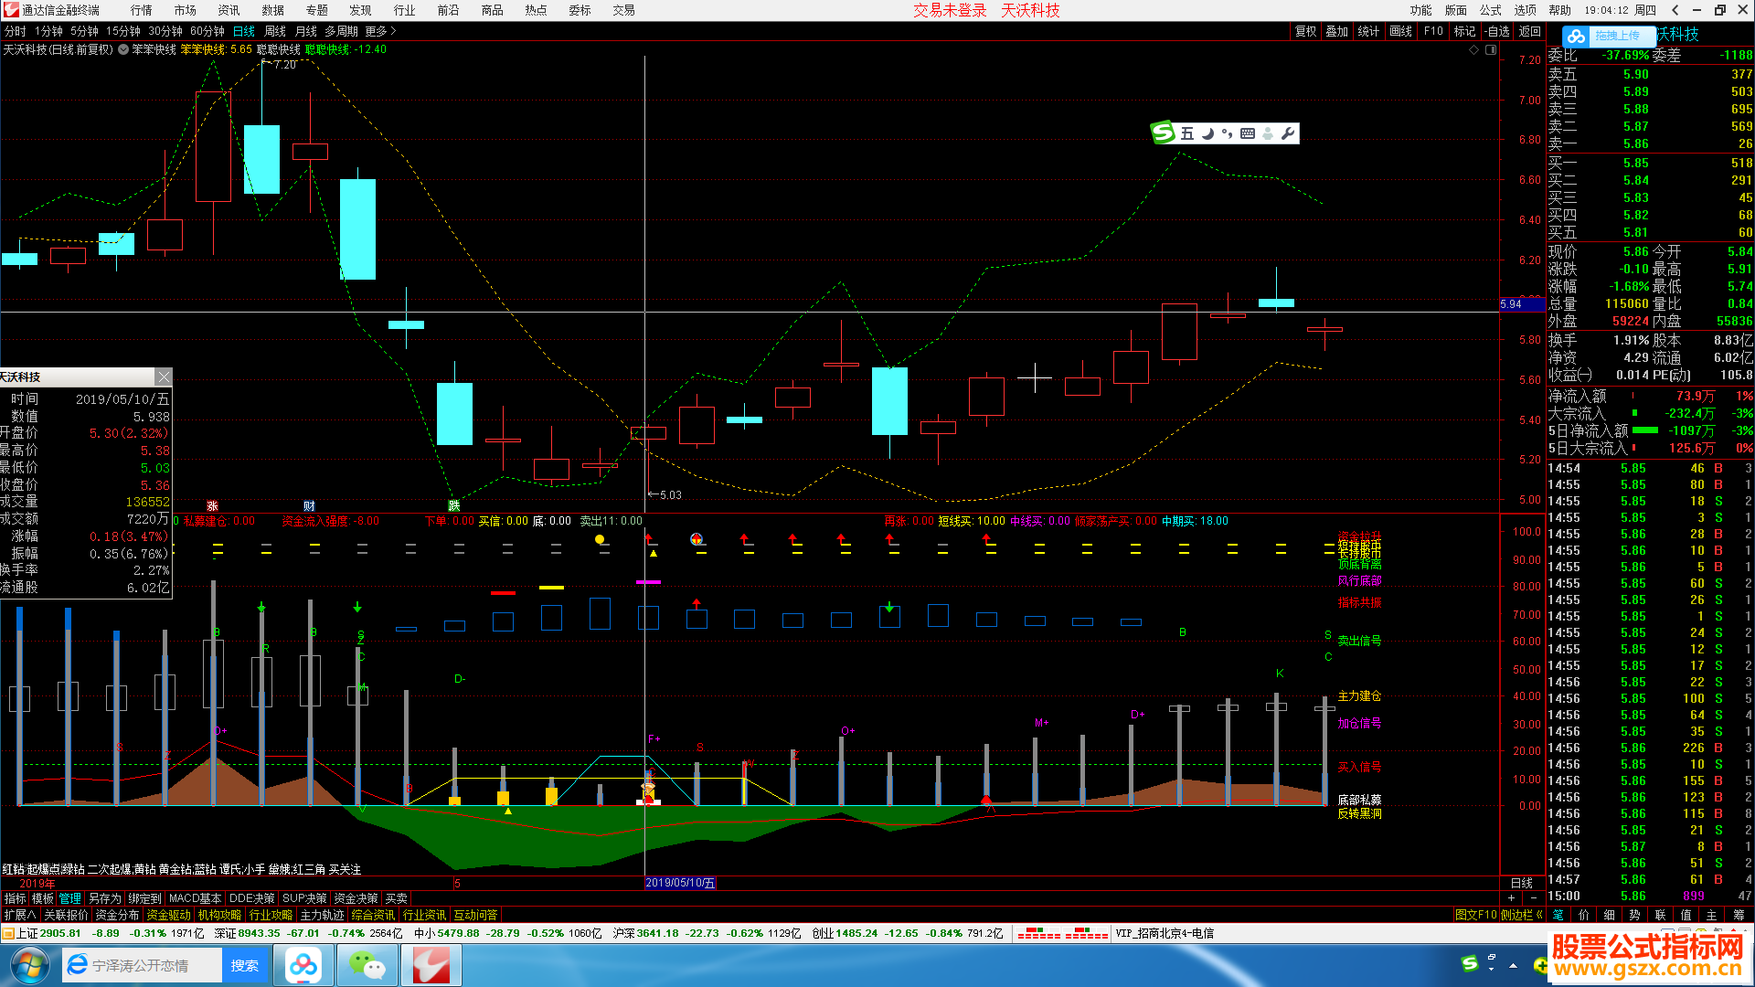The width and height of the screenshot is (1755, 987).
Task: Switch to 分时 time-share view
Action: (15, 31)
